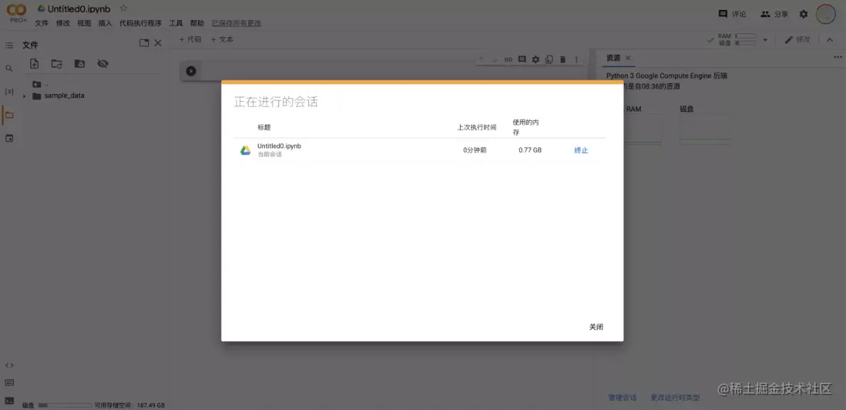Run the code cell
This screenshot has height=410, width=846.
(191, 70)
